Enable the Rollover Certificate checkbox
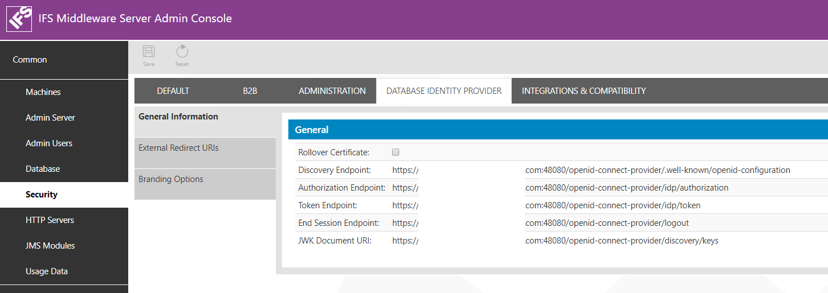The height and width of the screenshot is (293, 828). [395, 152]
